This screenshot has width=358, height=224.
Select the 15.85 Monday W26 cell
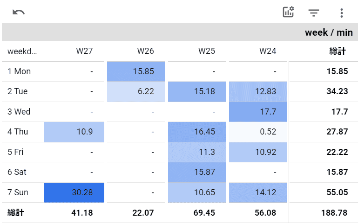click(x=136, y=71)
